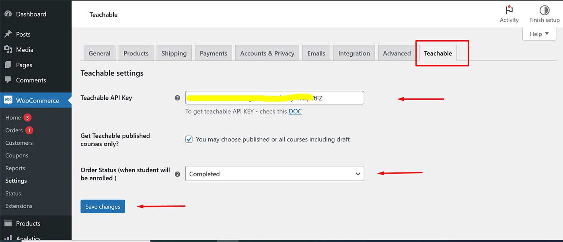Select the Teachable tab
The image size is (563, 242).
(438, 53)
